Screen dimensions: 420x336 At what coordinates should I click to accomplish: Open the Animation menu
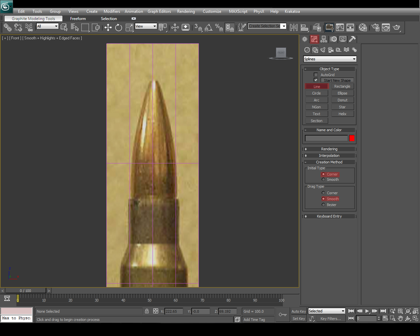[134, 11]
